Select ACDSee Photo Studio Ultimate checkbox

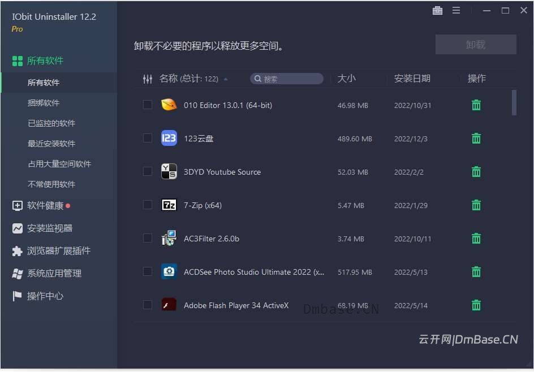coord(148,271)
